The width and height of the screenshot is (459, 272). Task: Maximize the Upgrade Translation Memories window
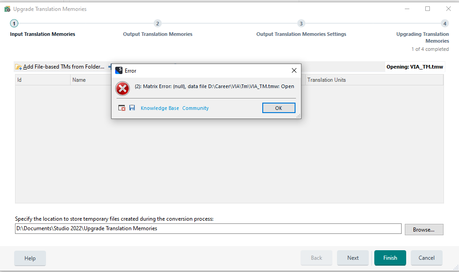(x=428, y=9)
